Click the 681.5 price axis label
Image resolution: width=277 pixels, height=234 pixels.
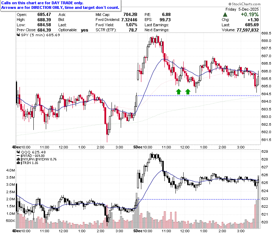tap(266, 140)
